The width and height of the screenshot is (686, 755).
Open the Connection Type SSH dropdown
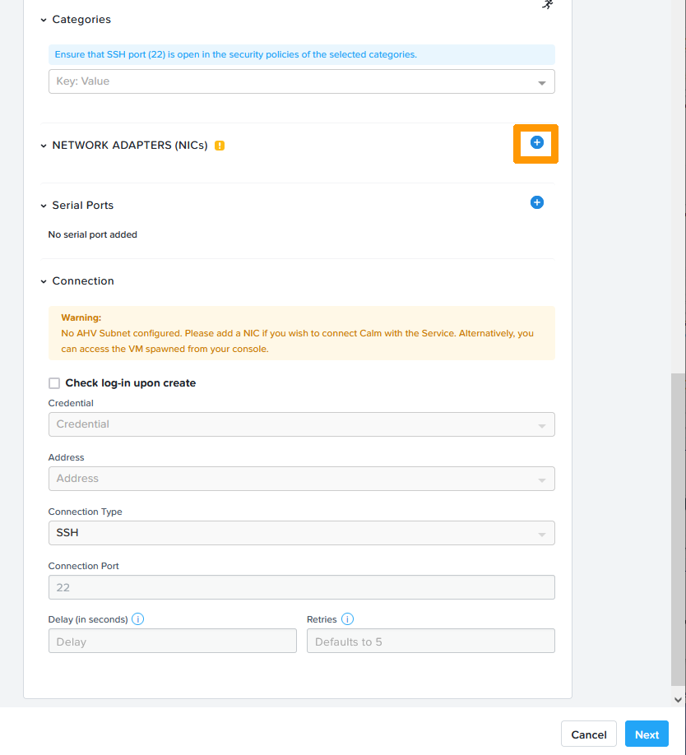click(x=301, y=533)
